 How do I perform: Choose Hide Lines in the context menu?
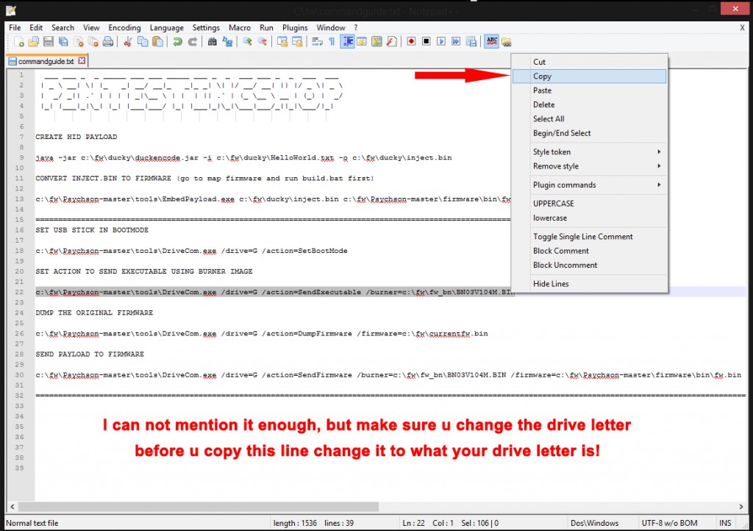tap(590, 284)
